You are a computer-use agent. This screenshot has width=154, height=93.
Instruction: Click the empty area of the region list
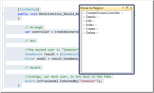point(107,53)
